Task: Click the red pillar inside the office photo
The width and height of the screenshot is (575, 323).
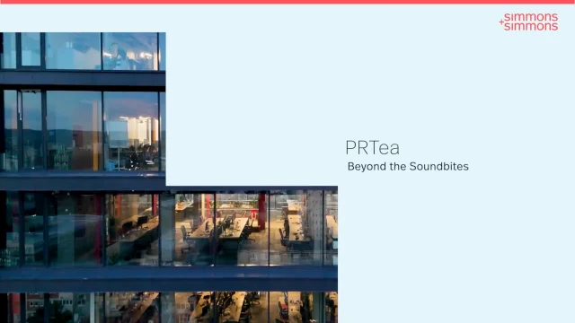Action: (261, 212)
